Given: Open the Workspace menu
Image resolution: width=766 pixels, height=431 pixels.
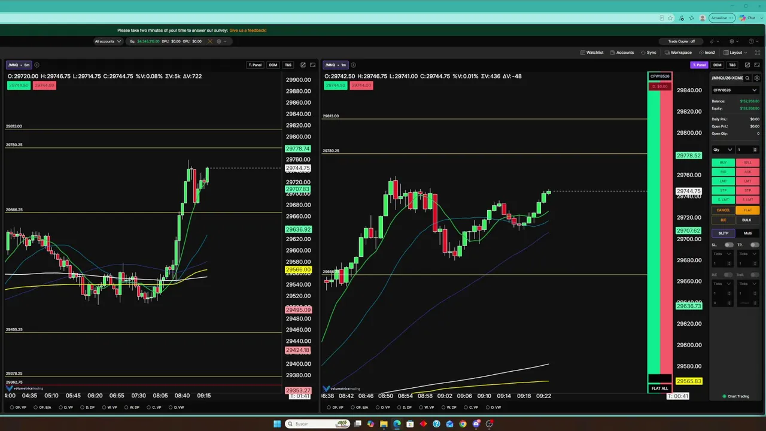Looking at the screenshot, I should tap(677, 53).
